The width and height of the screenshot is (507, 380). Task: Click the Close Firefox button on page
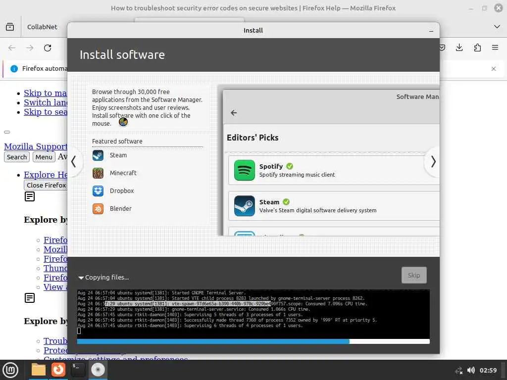(46, 185)
